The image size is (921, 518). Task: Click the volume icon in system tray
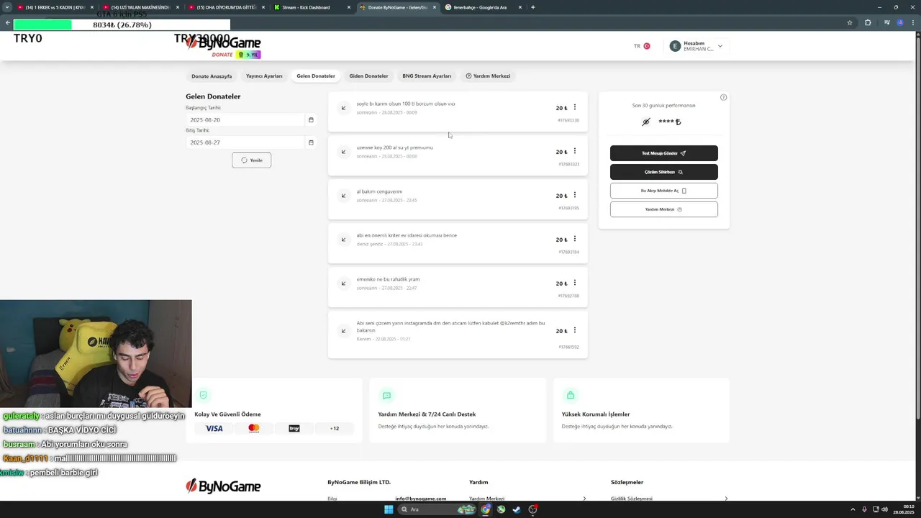coord(884,509)
